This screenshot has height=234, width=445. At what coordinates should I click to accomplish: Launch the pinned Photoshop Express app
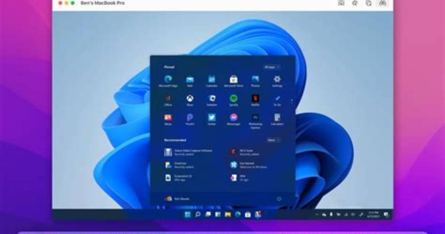pos(255,121)
